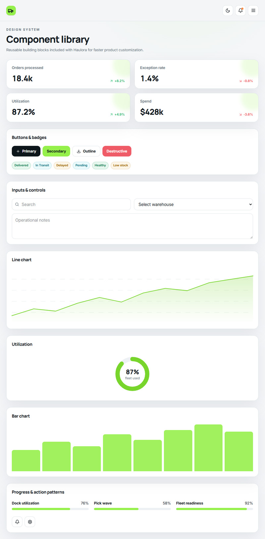Click the bell icon under progress bars
This screenshot has width=265, height=539.
click(x=17, y=522)
